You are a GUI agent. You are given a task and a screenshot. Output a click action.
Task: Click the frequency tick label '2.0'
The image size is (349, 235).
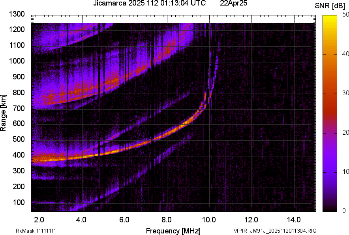[39, 220]
